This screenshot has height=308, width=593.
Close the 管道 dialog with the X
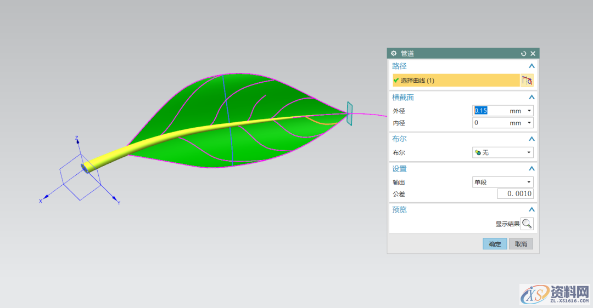pyautogui.click(x=533, y=54)
